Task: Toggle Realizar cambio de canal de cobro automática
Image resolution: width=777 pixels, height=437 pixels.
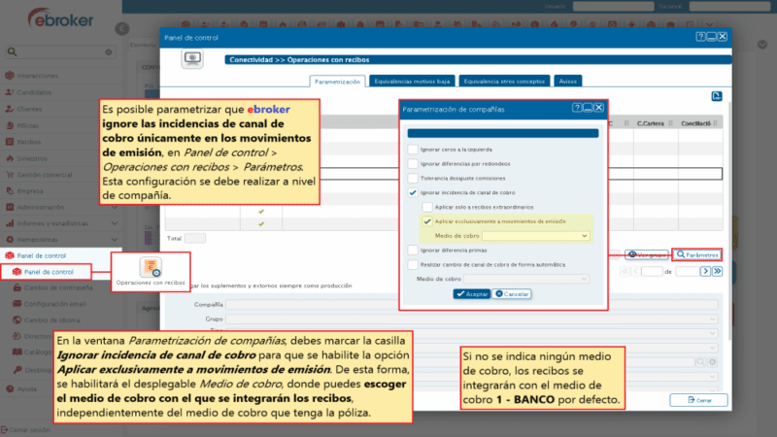Action: click(x=413, y=264)
